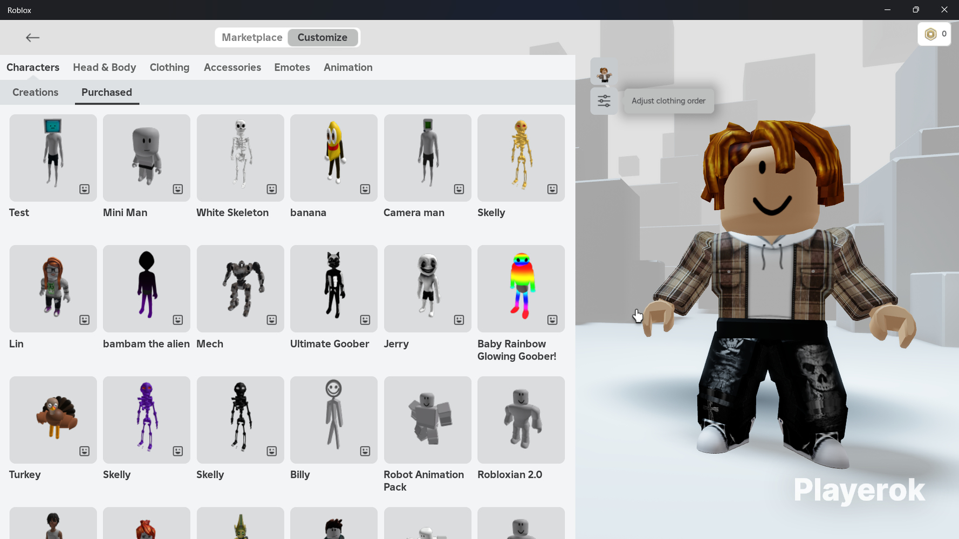Click the face badge icon on Mini Man card

[177, 189]
